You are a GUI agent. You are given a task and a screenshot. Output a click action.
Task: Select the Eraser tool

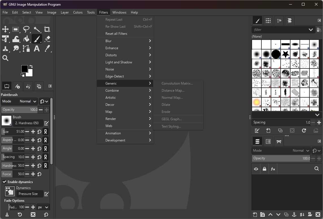[47, 39]
